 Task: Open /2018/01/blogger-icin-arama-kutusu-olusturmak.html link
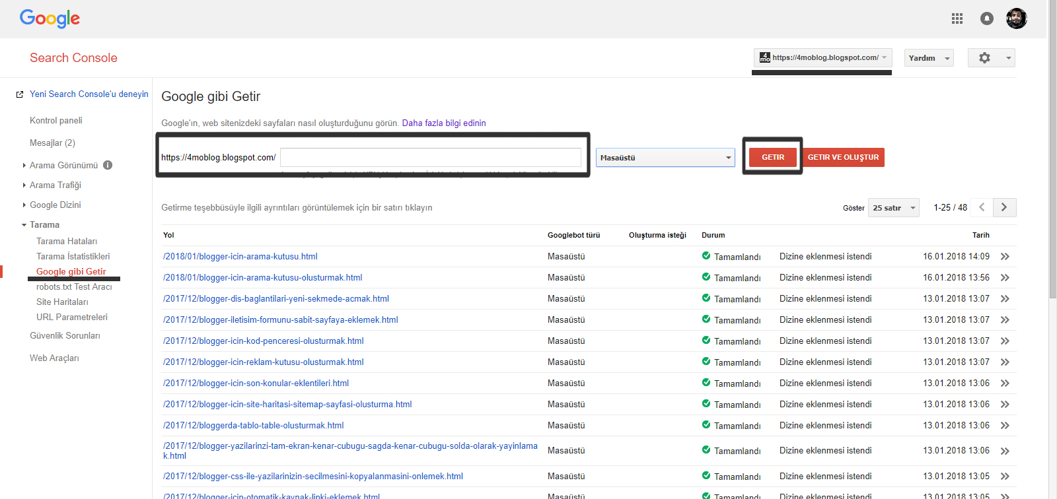263,277
